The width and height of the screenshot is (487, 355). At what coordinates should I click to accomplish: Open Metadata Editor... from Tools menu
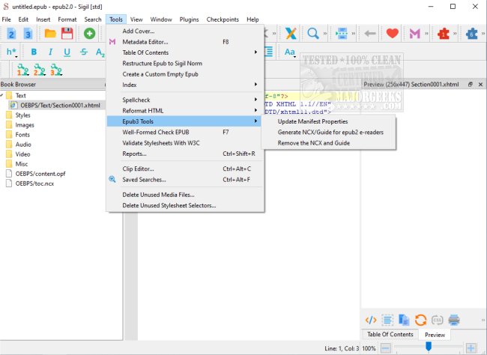(x=185, y=42)
